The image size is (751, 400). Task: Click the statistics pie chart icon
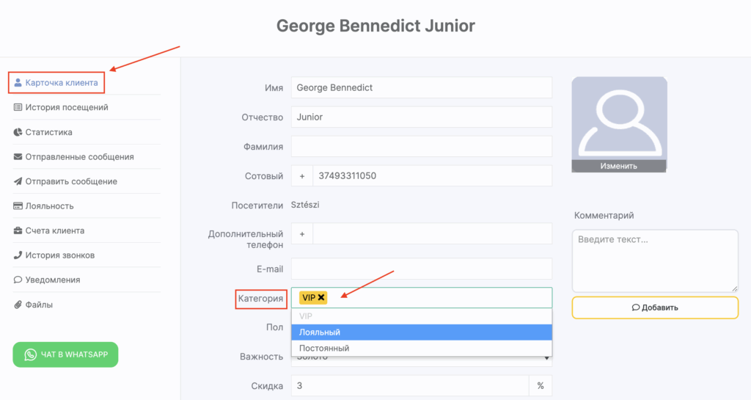point(18,132)
